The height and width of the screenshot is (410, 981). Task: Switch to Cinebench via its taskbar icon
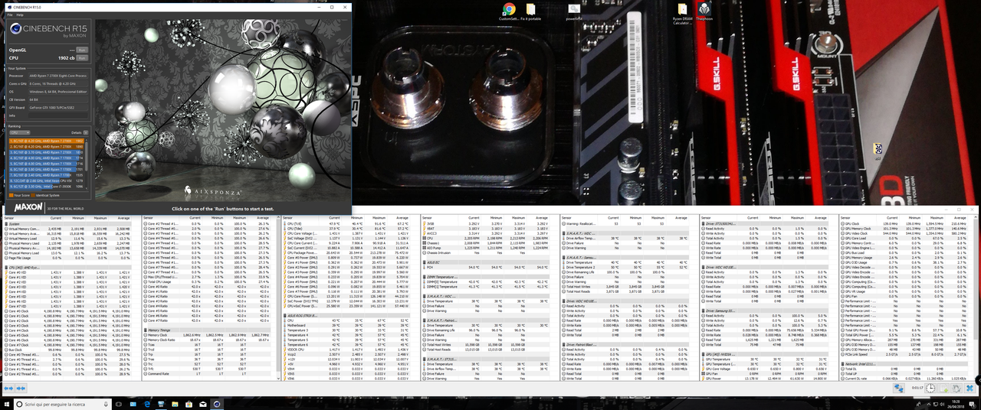coord(217,404)
